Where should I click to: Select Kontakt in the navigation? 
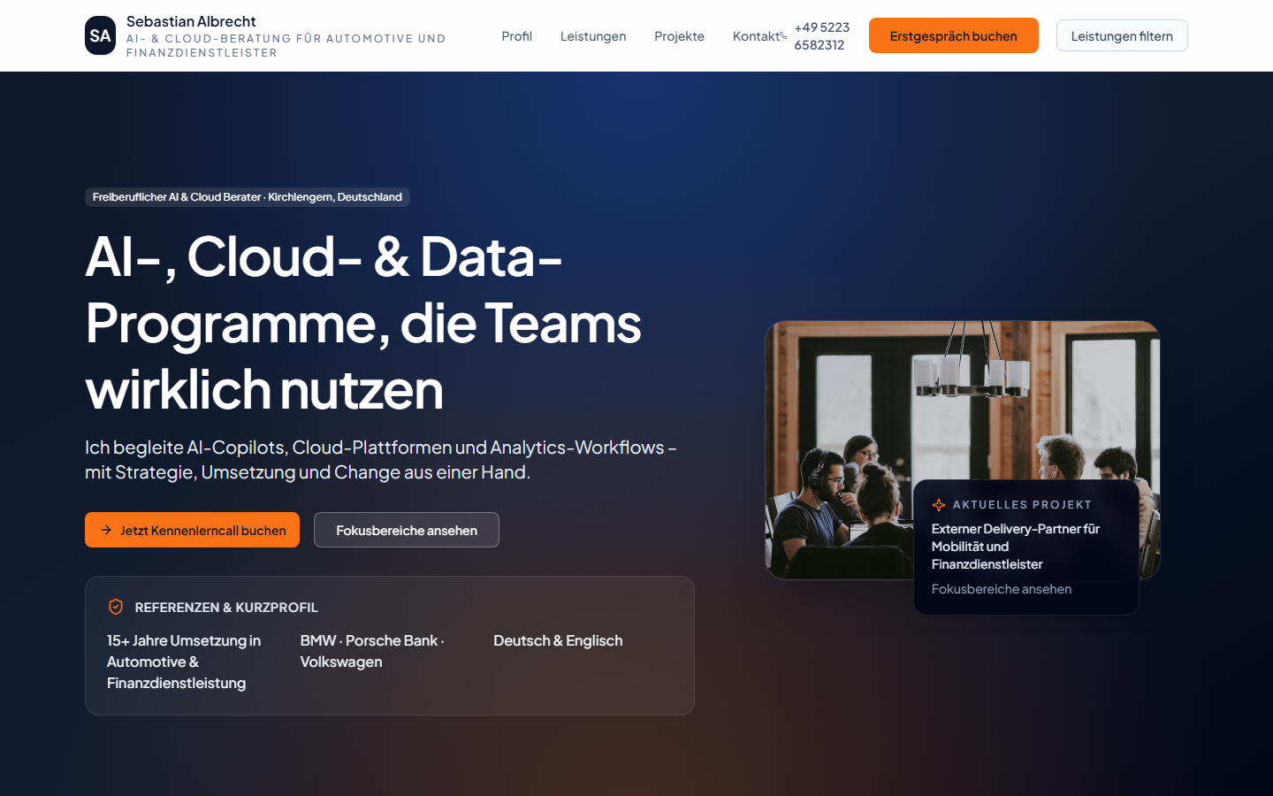[x=756, y=36]
